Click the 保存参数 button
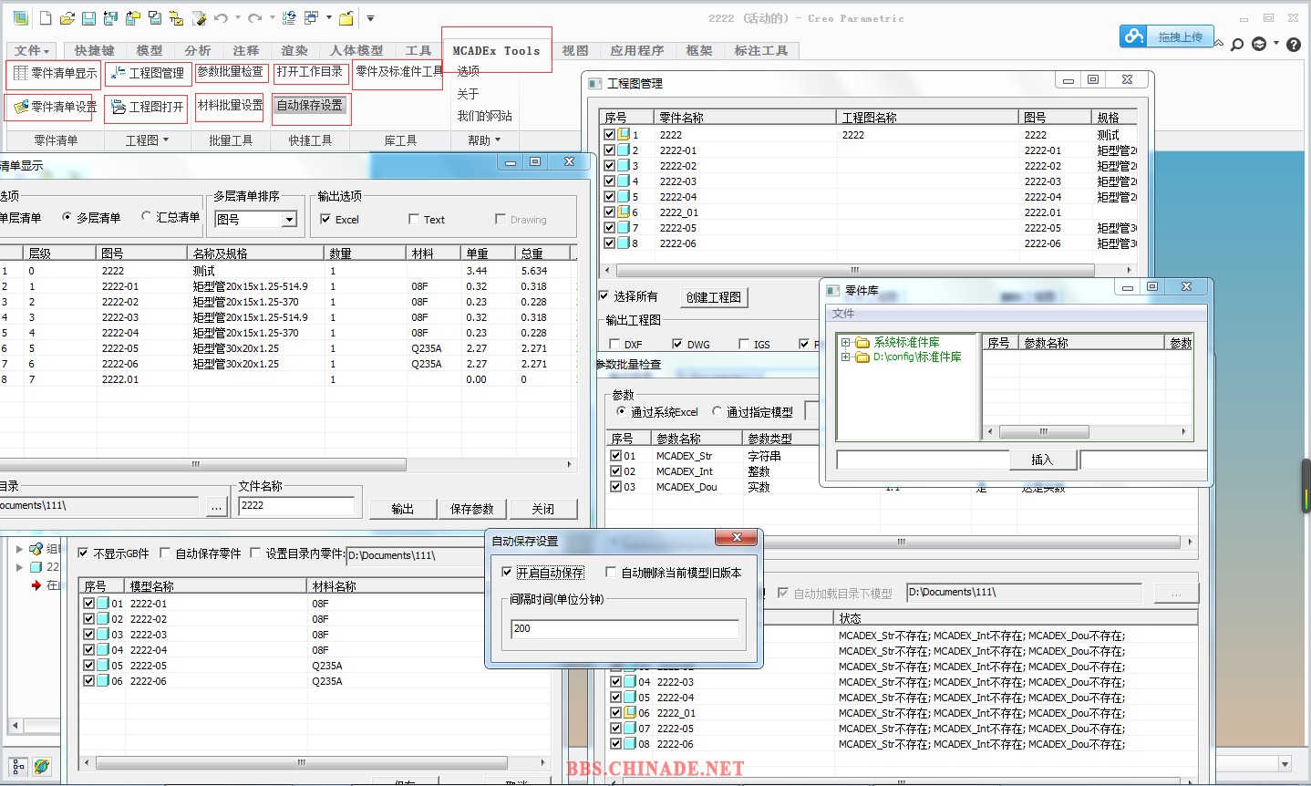Viewport: 1311px width, 786px height. [x=471, y=509]
